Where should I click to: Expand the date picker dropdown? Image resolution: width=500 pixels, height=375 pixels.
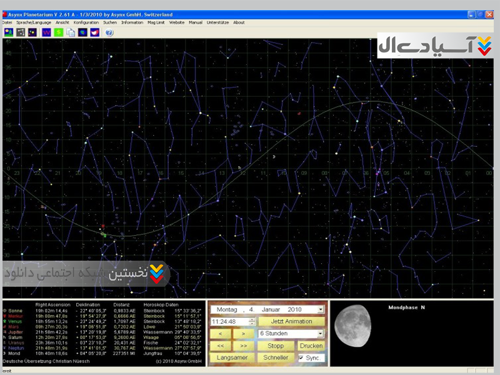tap(321, 309)
